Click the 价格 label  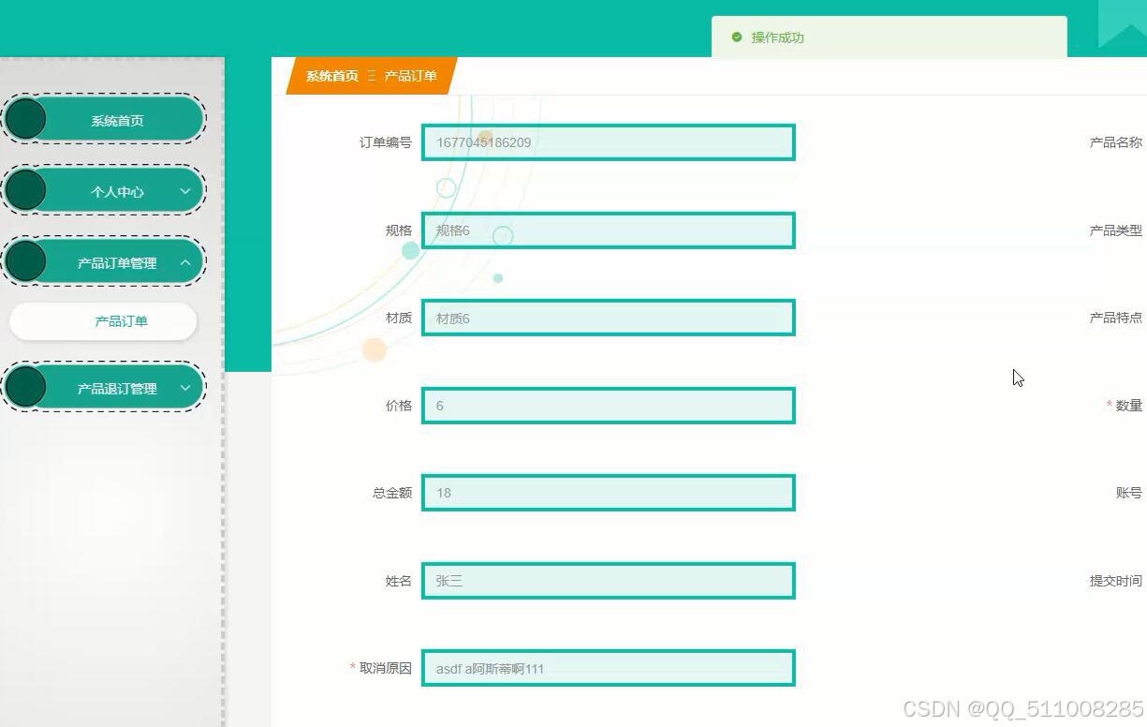click(399, 406)
